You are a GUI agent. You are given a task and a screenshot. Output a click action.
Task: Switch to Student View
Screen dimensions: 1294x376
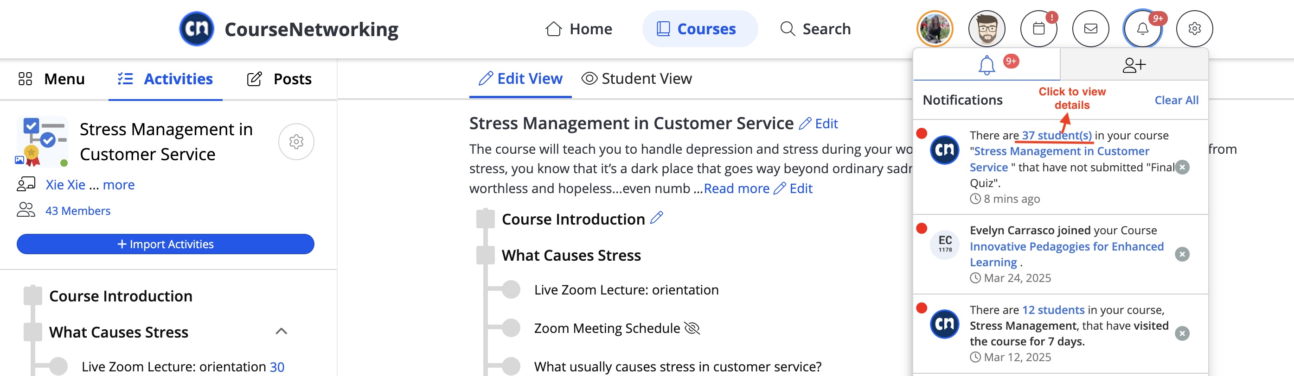(x=636, y=79)
